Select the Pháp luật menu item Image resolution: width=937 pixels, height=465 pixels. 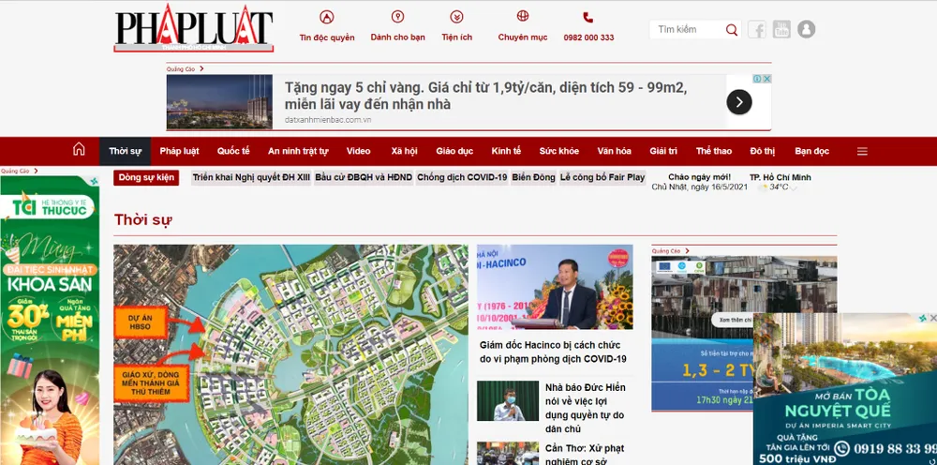point(179,151)
